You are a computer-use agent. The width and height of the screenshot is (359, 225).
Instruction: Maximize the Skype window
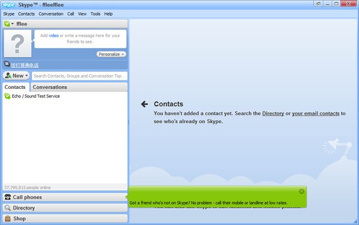(336, 4)
